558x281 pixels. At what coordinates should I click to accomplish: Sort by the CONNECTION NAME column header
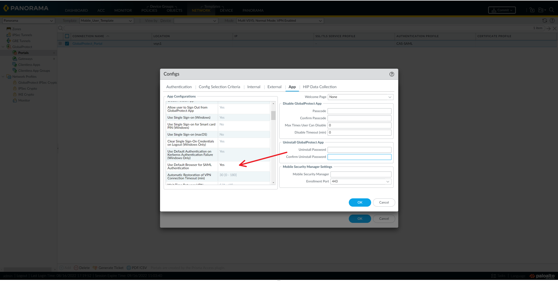(x=88, y=36)
